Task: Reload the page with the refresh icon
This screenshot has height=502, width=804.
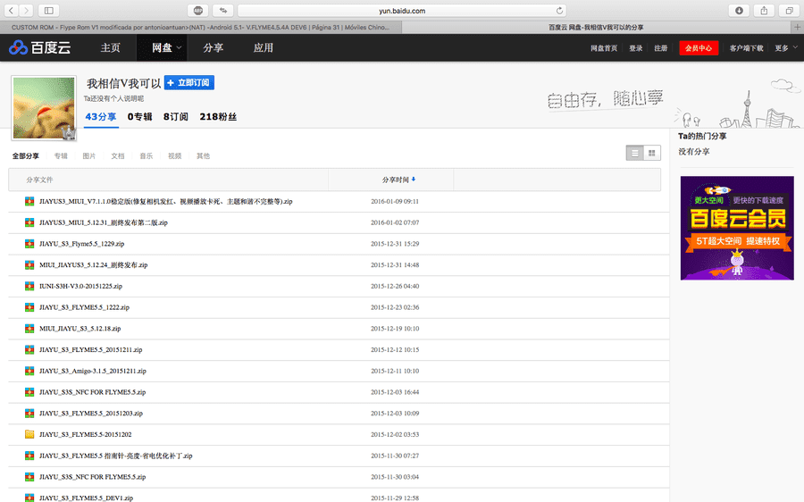Action: coord(559,10)
